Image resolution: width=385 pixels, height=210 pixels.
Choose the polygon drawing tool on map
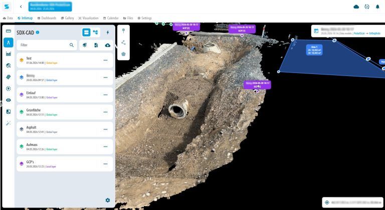point(123,54)
